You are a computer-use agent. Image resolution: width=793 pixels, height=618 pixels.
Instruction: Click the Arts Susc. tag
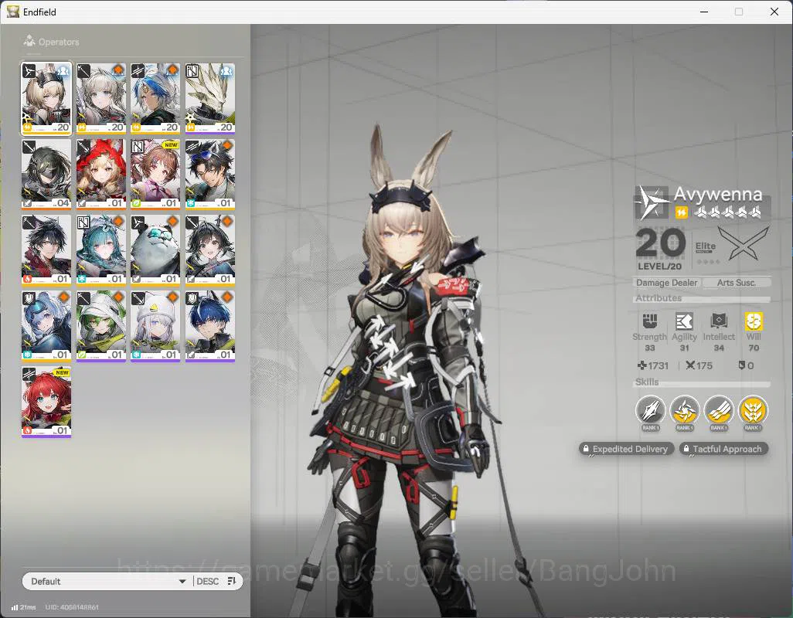pyautogui.click(x=736, y=283)
